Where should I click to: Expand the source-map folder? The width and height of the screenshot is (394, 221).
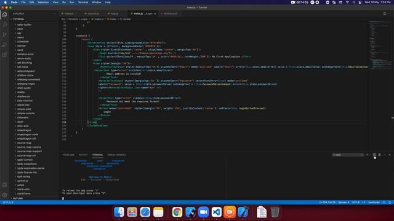(24, 143)
